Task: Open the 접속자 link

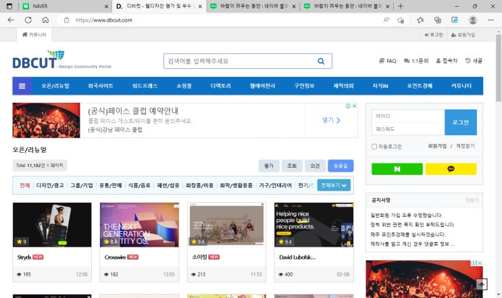Action: (447, 61)
